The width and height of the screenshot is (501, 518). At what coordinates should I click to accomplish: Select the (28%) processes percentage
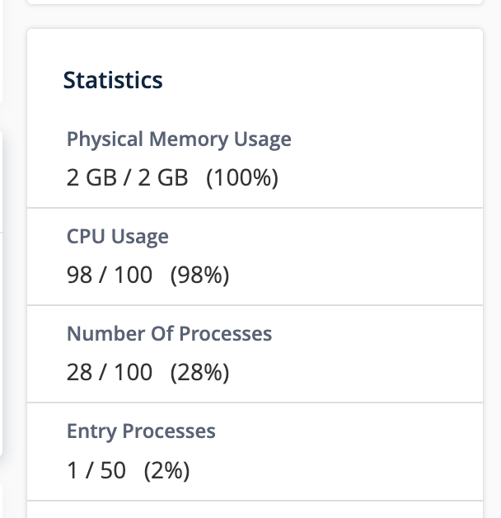tap(199, 373)
